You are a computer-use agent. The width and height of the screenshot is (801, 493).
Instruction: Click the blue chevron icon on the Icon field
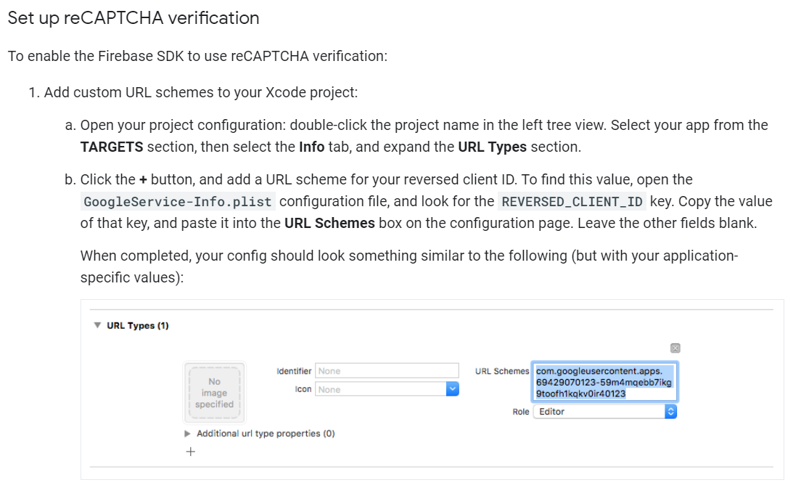[x=453, y=389]
